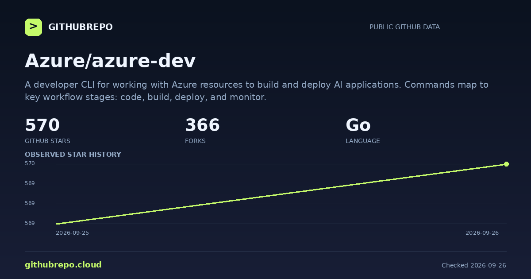Screen dimensions: 531x279
Task: Select the chart end-point dot marker
Action: point(506,164)
